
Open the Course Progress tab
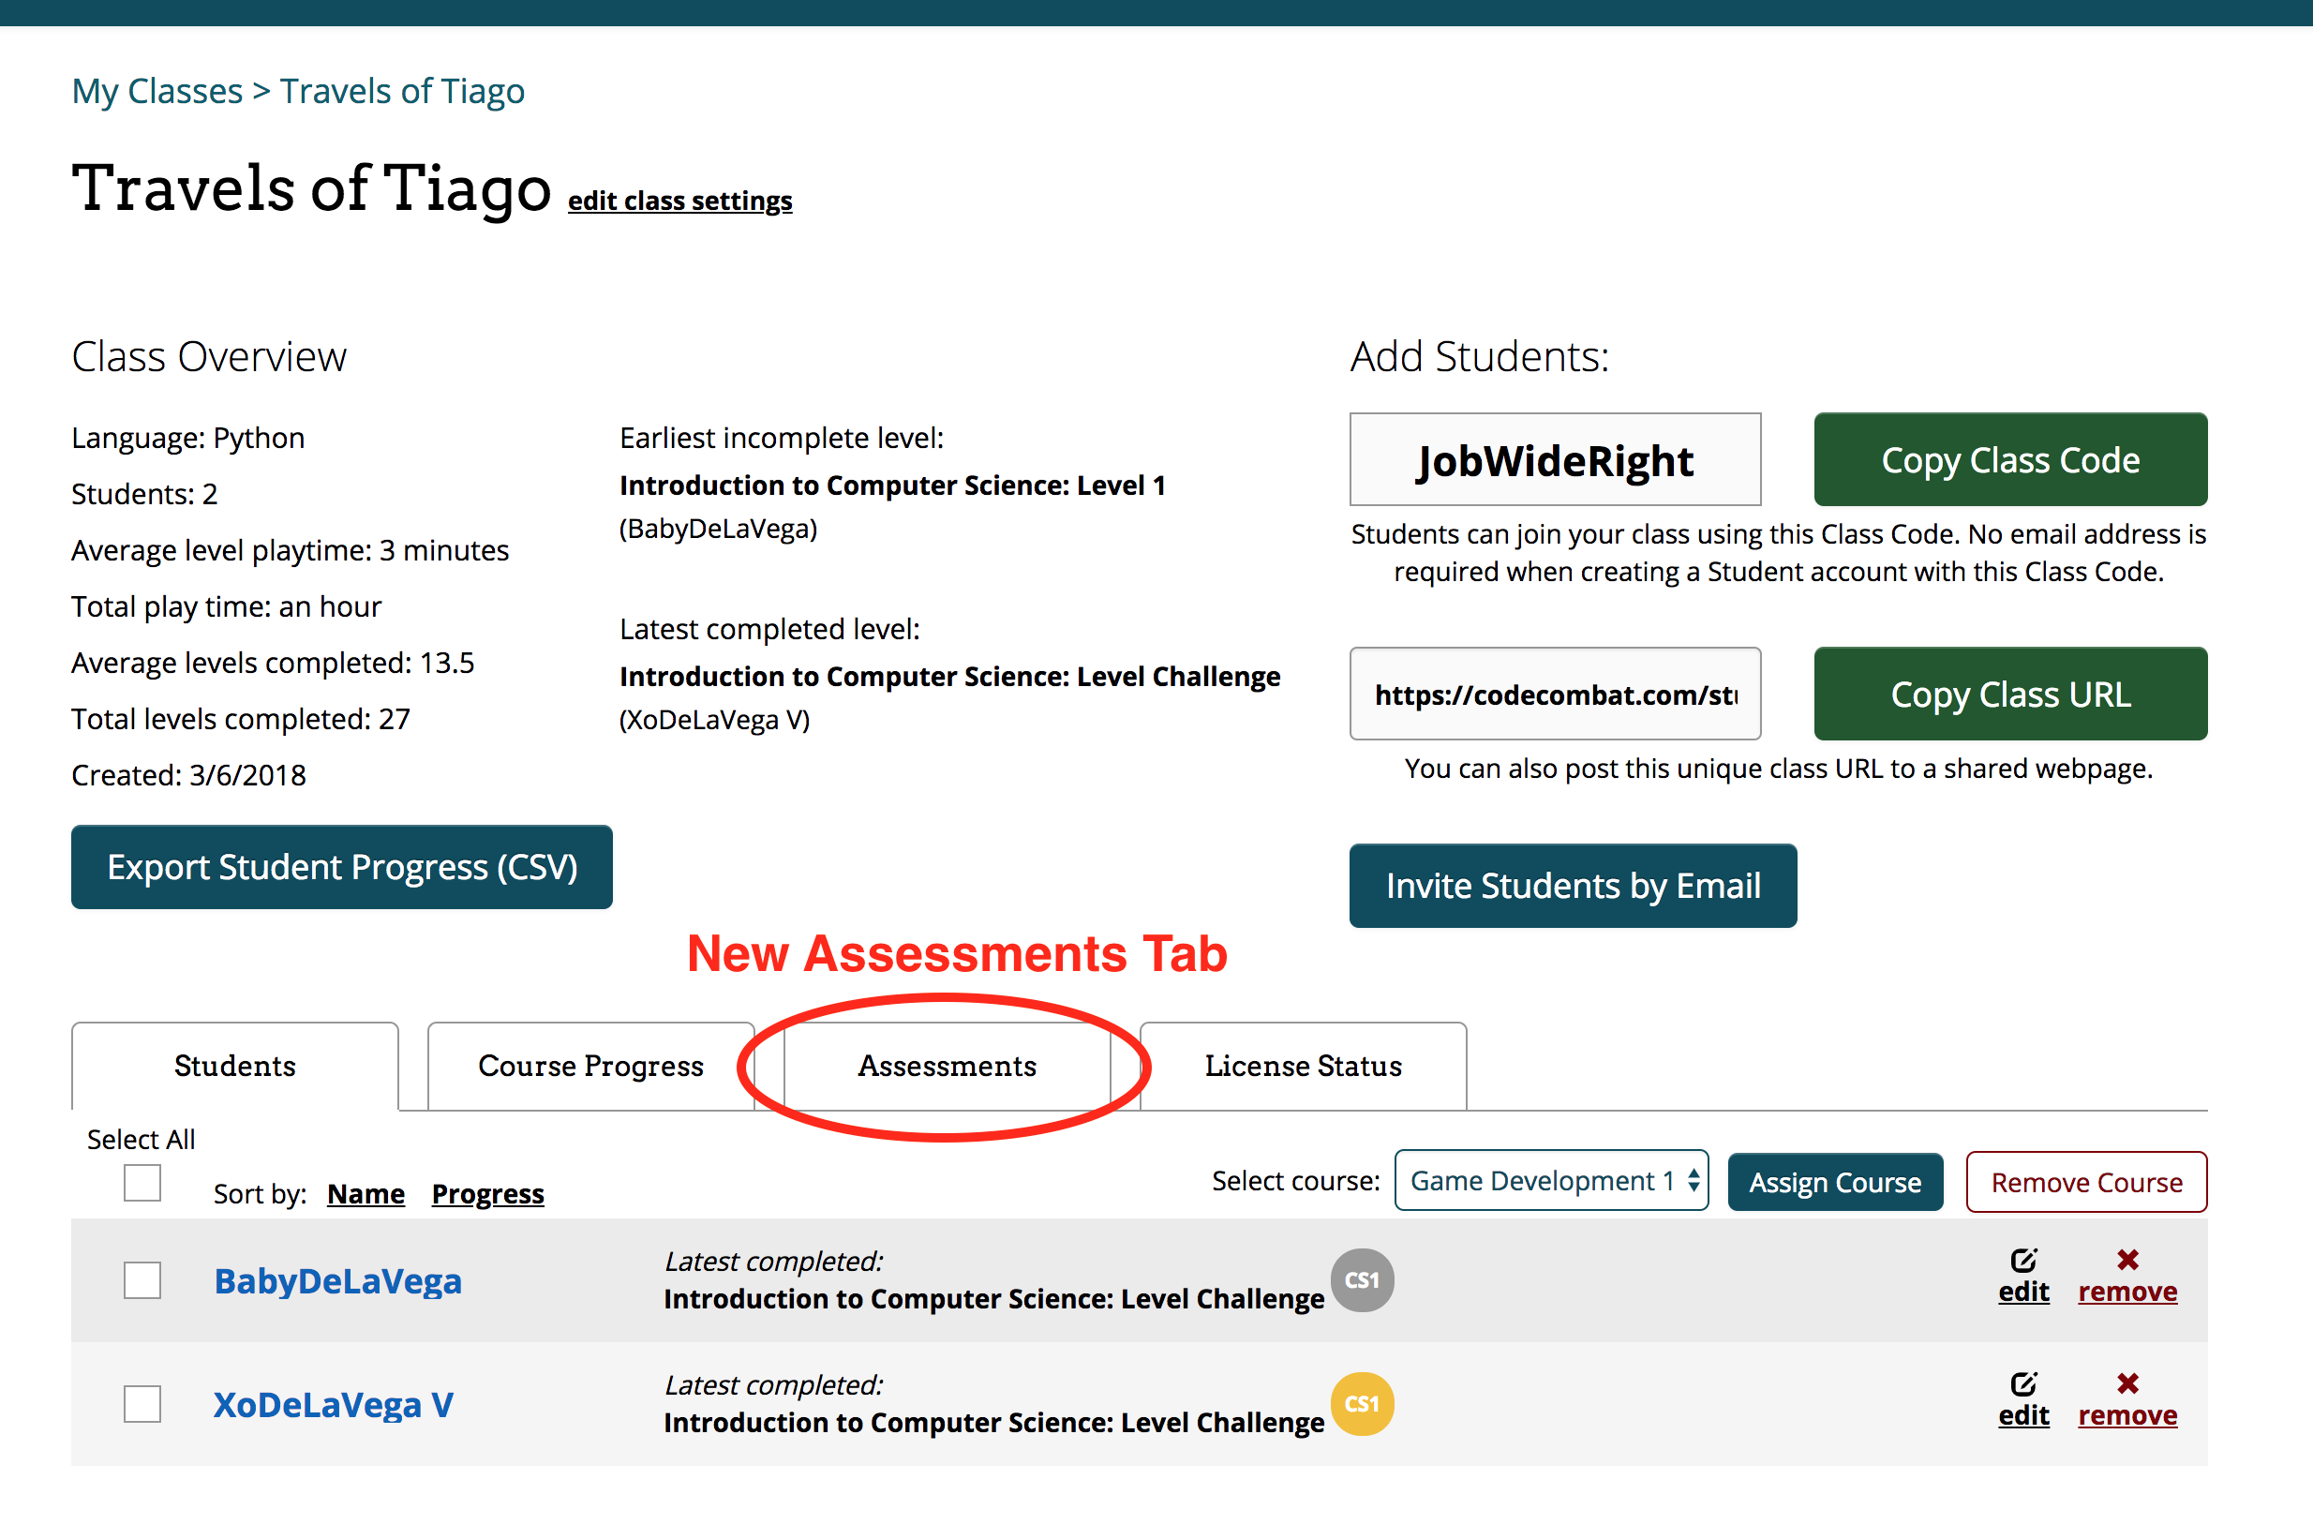coord(590,1066)
